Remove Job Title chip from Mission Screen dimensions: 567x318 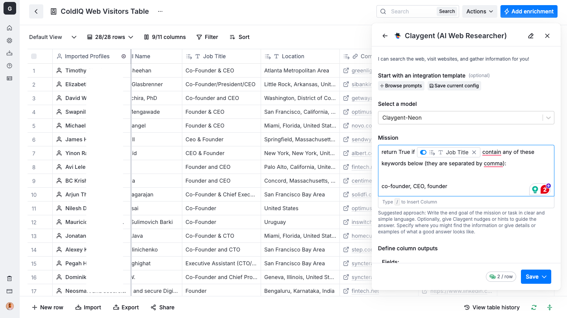(474, 152)
